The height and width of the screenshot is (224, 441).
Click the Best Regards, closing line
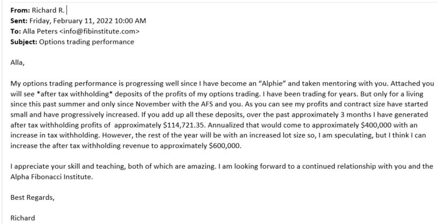(32, 198)
